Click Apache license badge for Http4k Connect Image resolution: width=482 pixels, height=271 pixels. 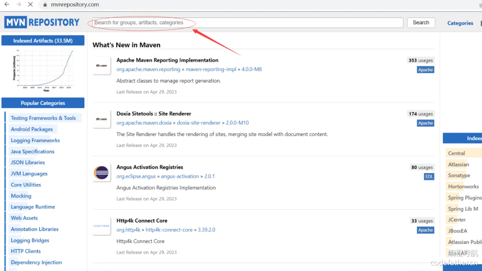(x=426, y=230)
